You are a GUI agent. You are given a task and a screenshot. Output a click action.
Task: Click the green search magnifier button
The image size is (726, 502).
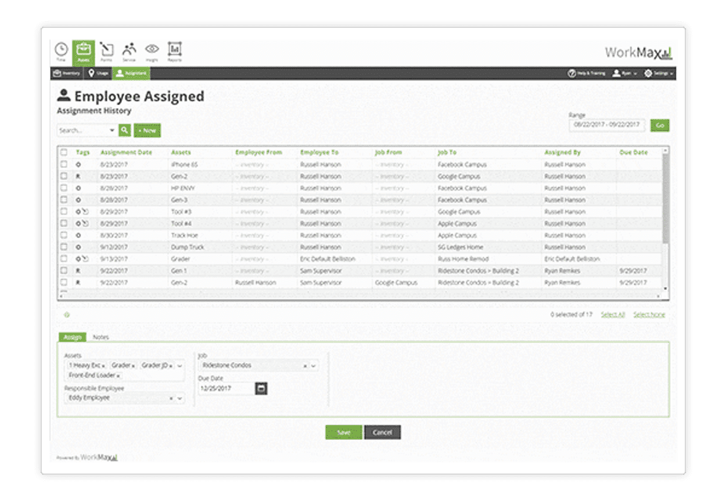(125, 131)
